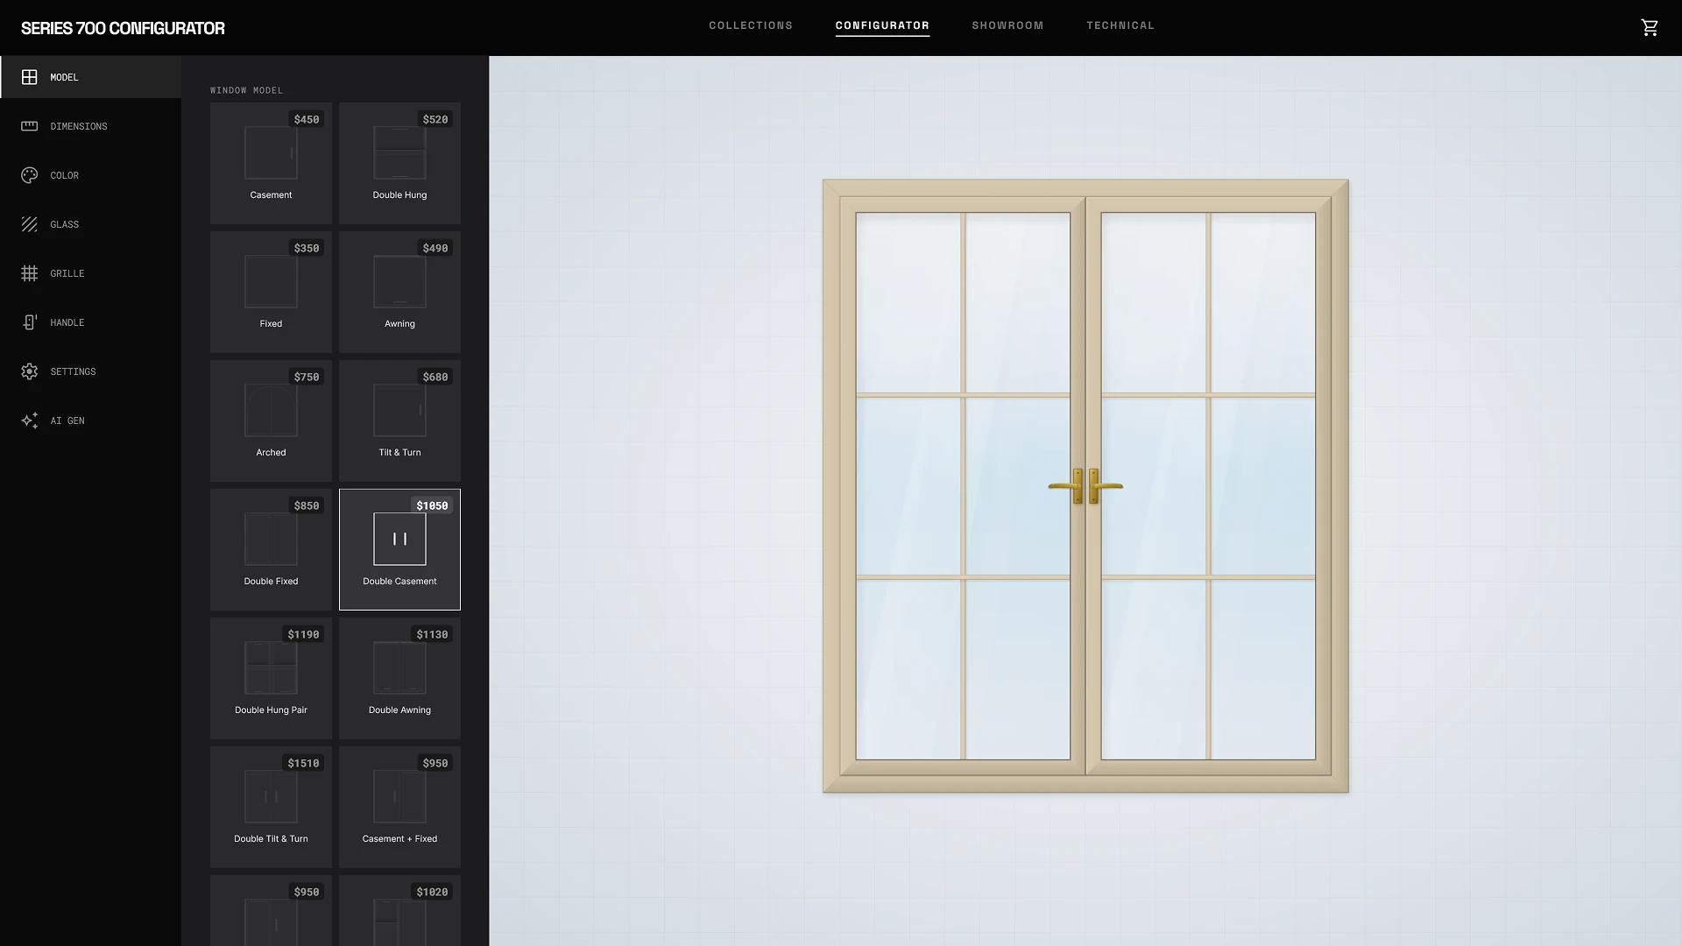Open the Handle selection icon
This screenshot has width=1682, height=946.
tap(29, 322)
